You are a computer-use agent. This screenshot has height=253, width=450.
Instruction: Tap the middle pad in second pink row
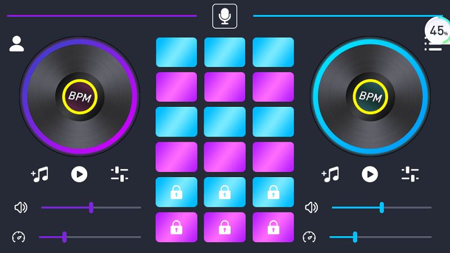coord(224,157)
